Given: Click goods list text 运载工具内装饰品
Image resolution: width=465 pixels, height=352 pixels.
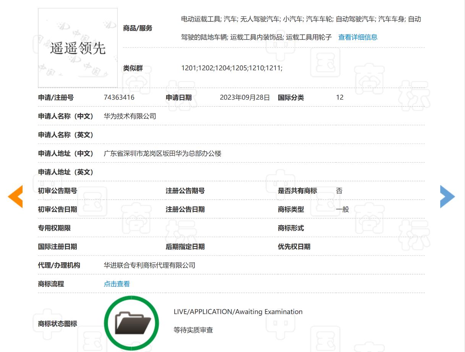Looking at the screenshot, I should (256, 37).
